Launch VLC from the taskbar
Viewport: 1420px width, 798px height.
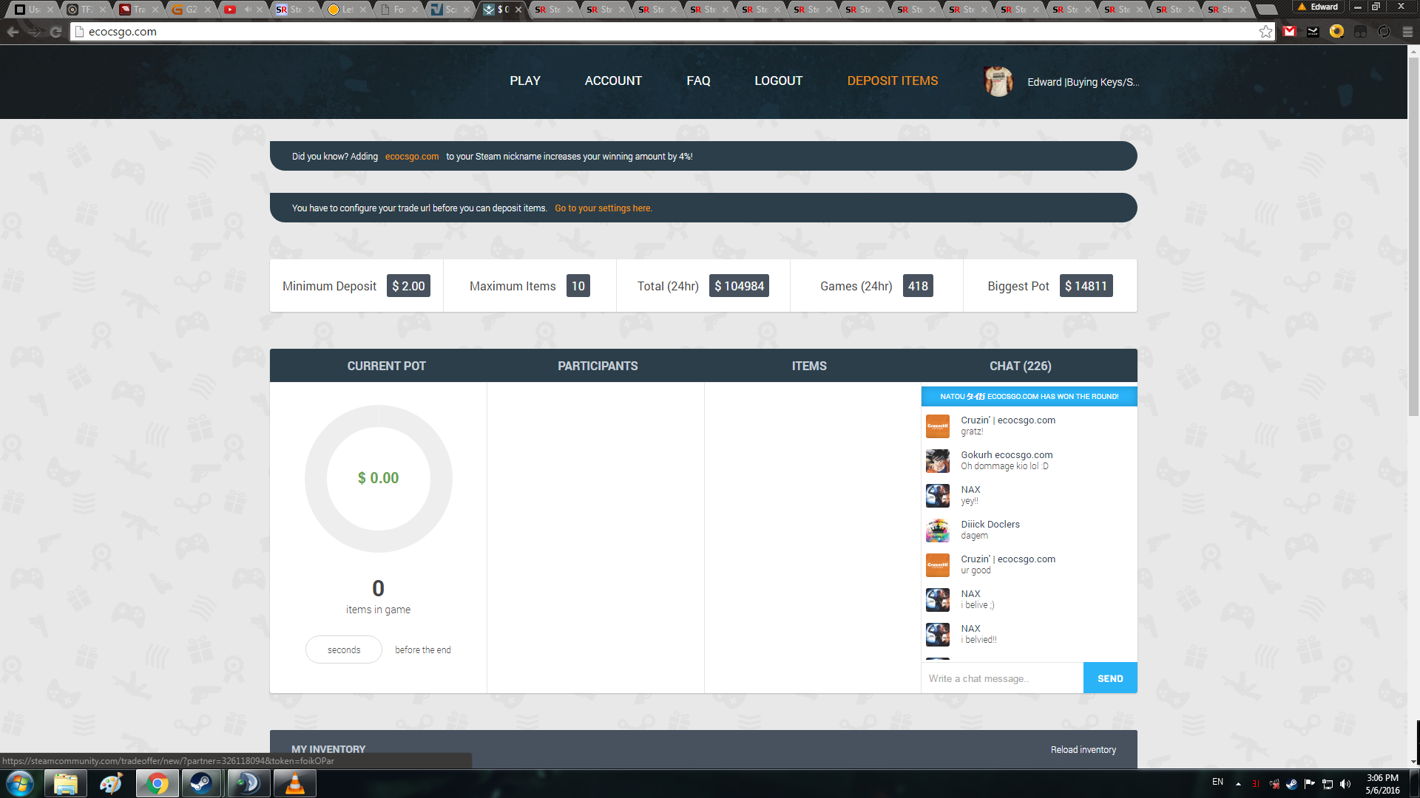(294, 783)
